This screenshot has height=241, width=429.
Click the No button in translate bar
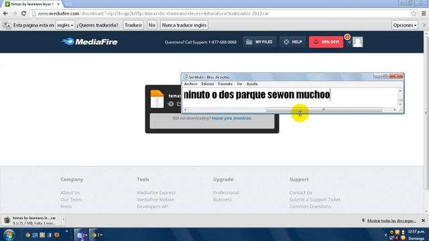152,25
